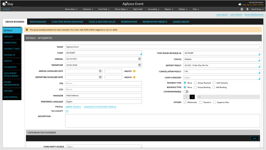Select Self Booking radio button

tap(213, 87)
